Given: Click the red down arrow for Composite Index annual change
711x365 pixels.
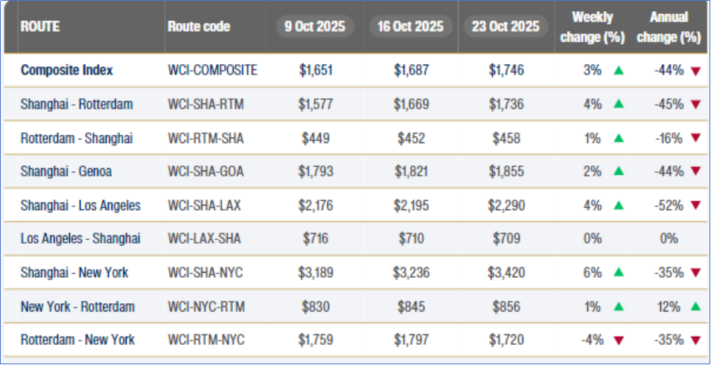Looking at the screenshot, I should tap(695, 71).
